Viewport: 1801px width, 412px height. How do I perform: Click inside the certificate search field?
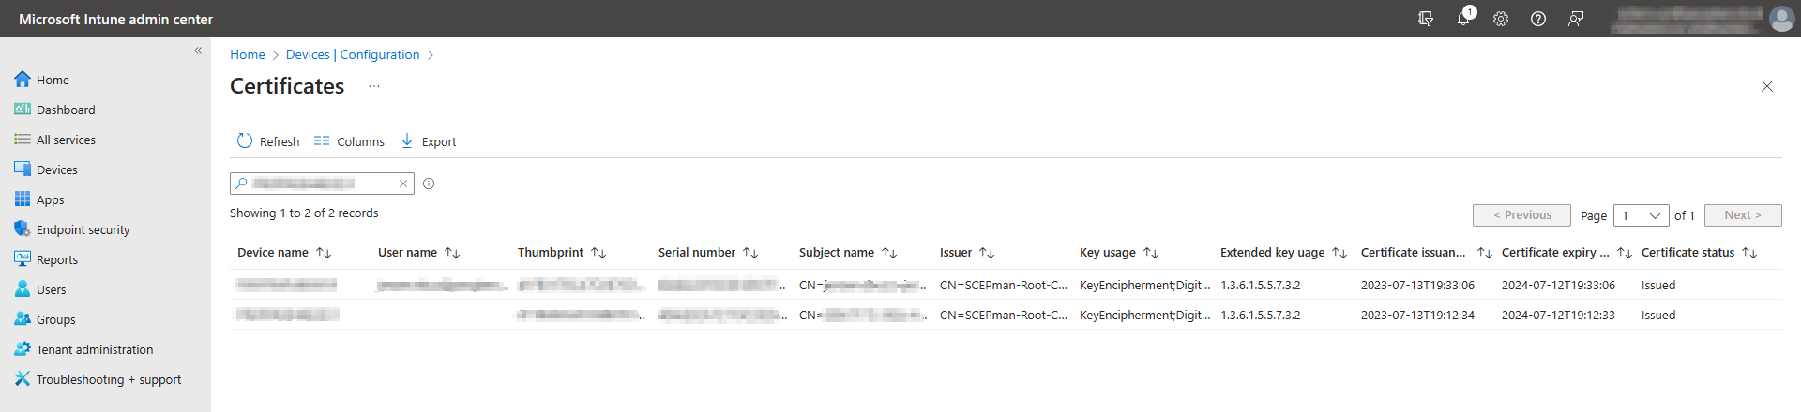319,184
